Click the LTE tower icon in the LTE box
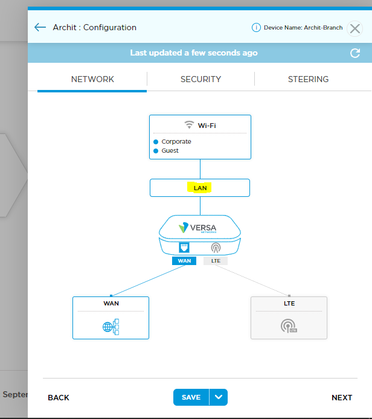The width and height of the screenshot is (372, 419). click(x=289, y=326)
